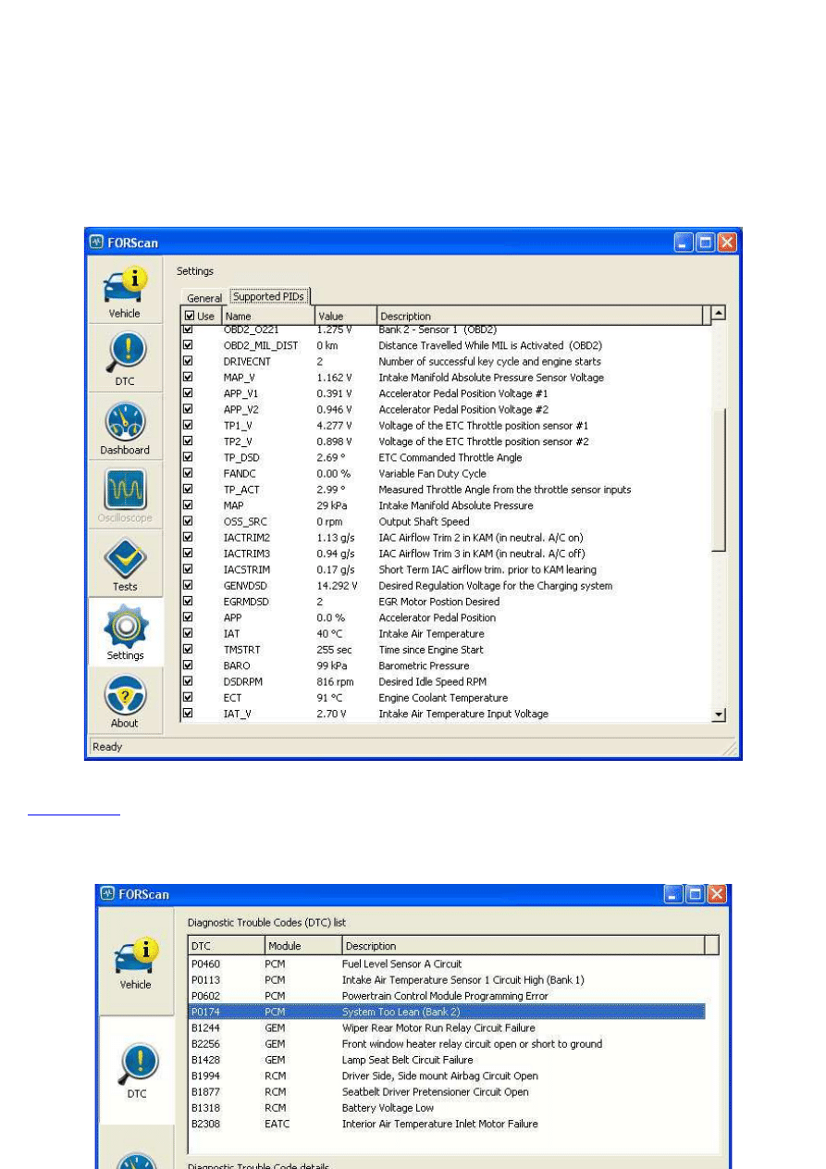Uncheck the MAP_V PID checkbox
This screenshot has height=1169, width=826.
tap(189, 378)
